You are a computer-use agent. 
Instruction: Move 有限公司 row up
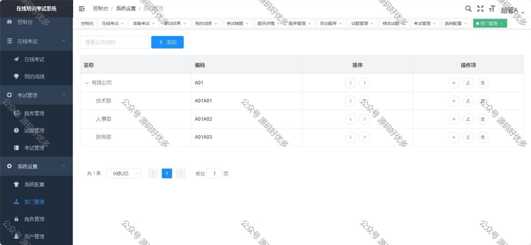tap(365, 83)
